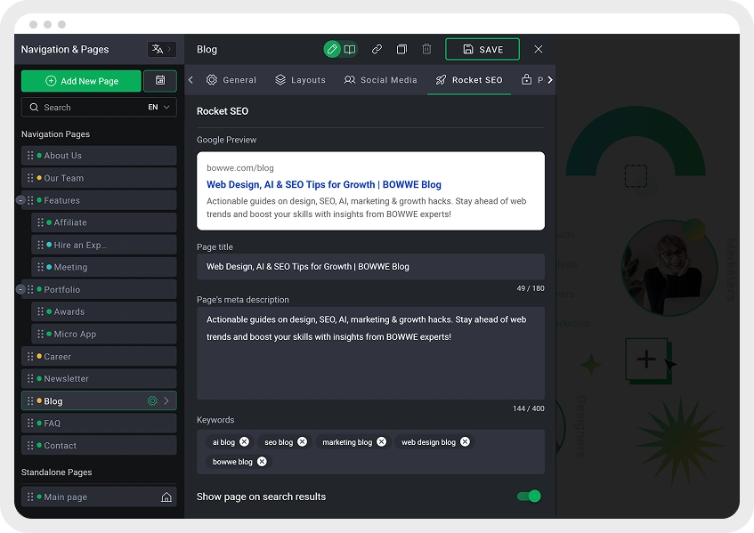This screenshot has width=754, height=533.
Task: Click the drag handle of FAQ
Action: point(30,423)
